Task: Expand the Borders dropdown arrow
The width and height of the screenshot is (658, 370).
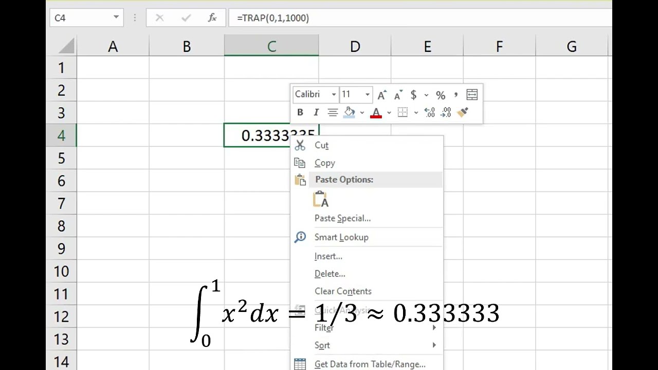Action: coord(415,113)
